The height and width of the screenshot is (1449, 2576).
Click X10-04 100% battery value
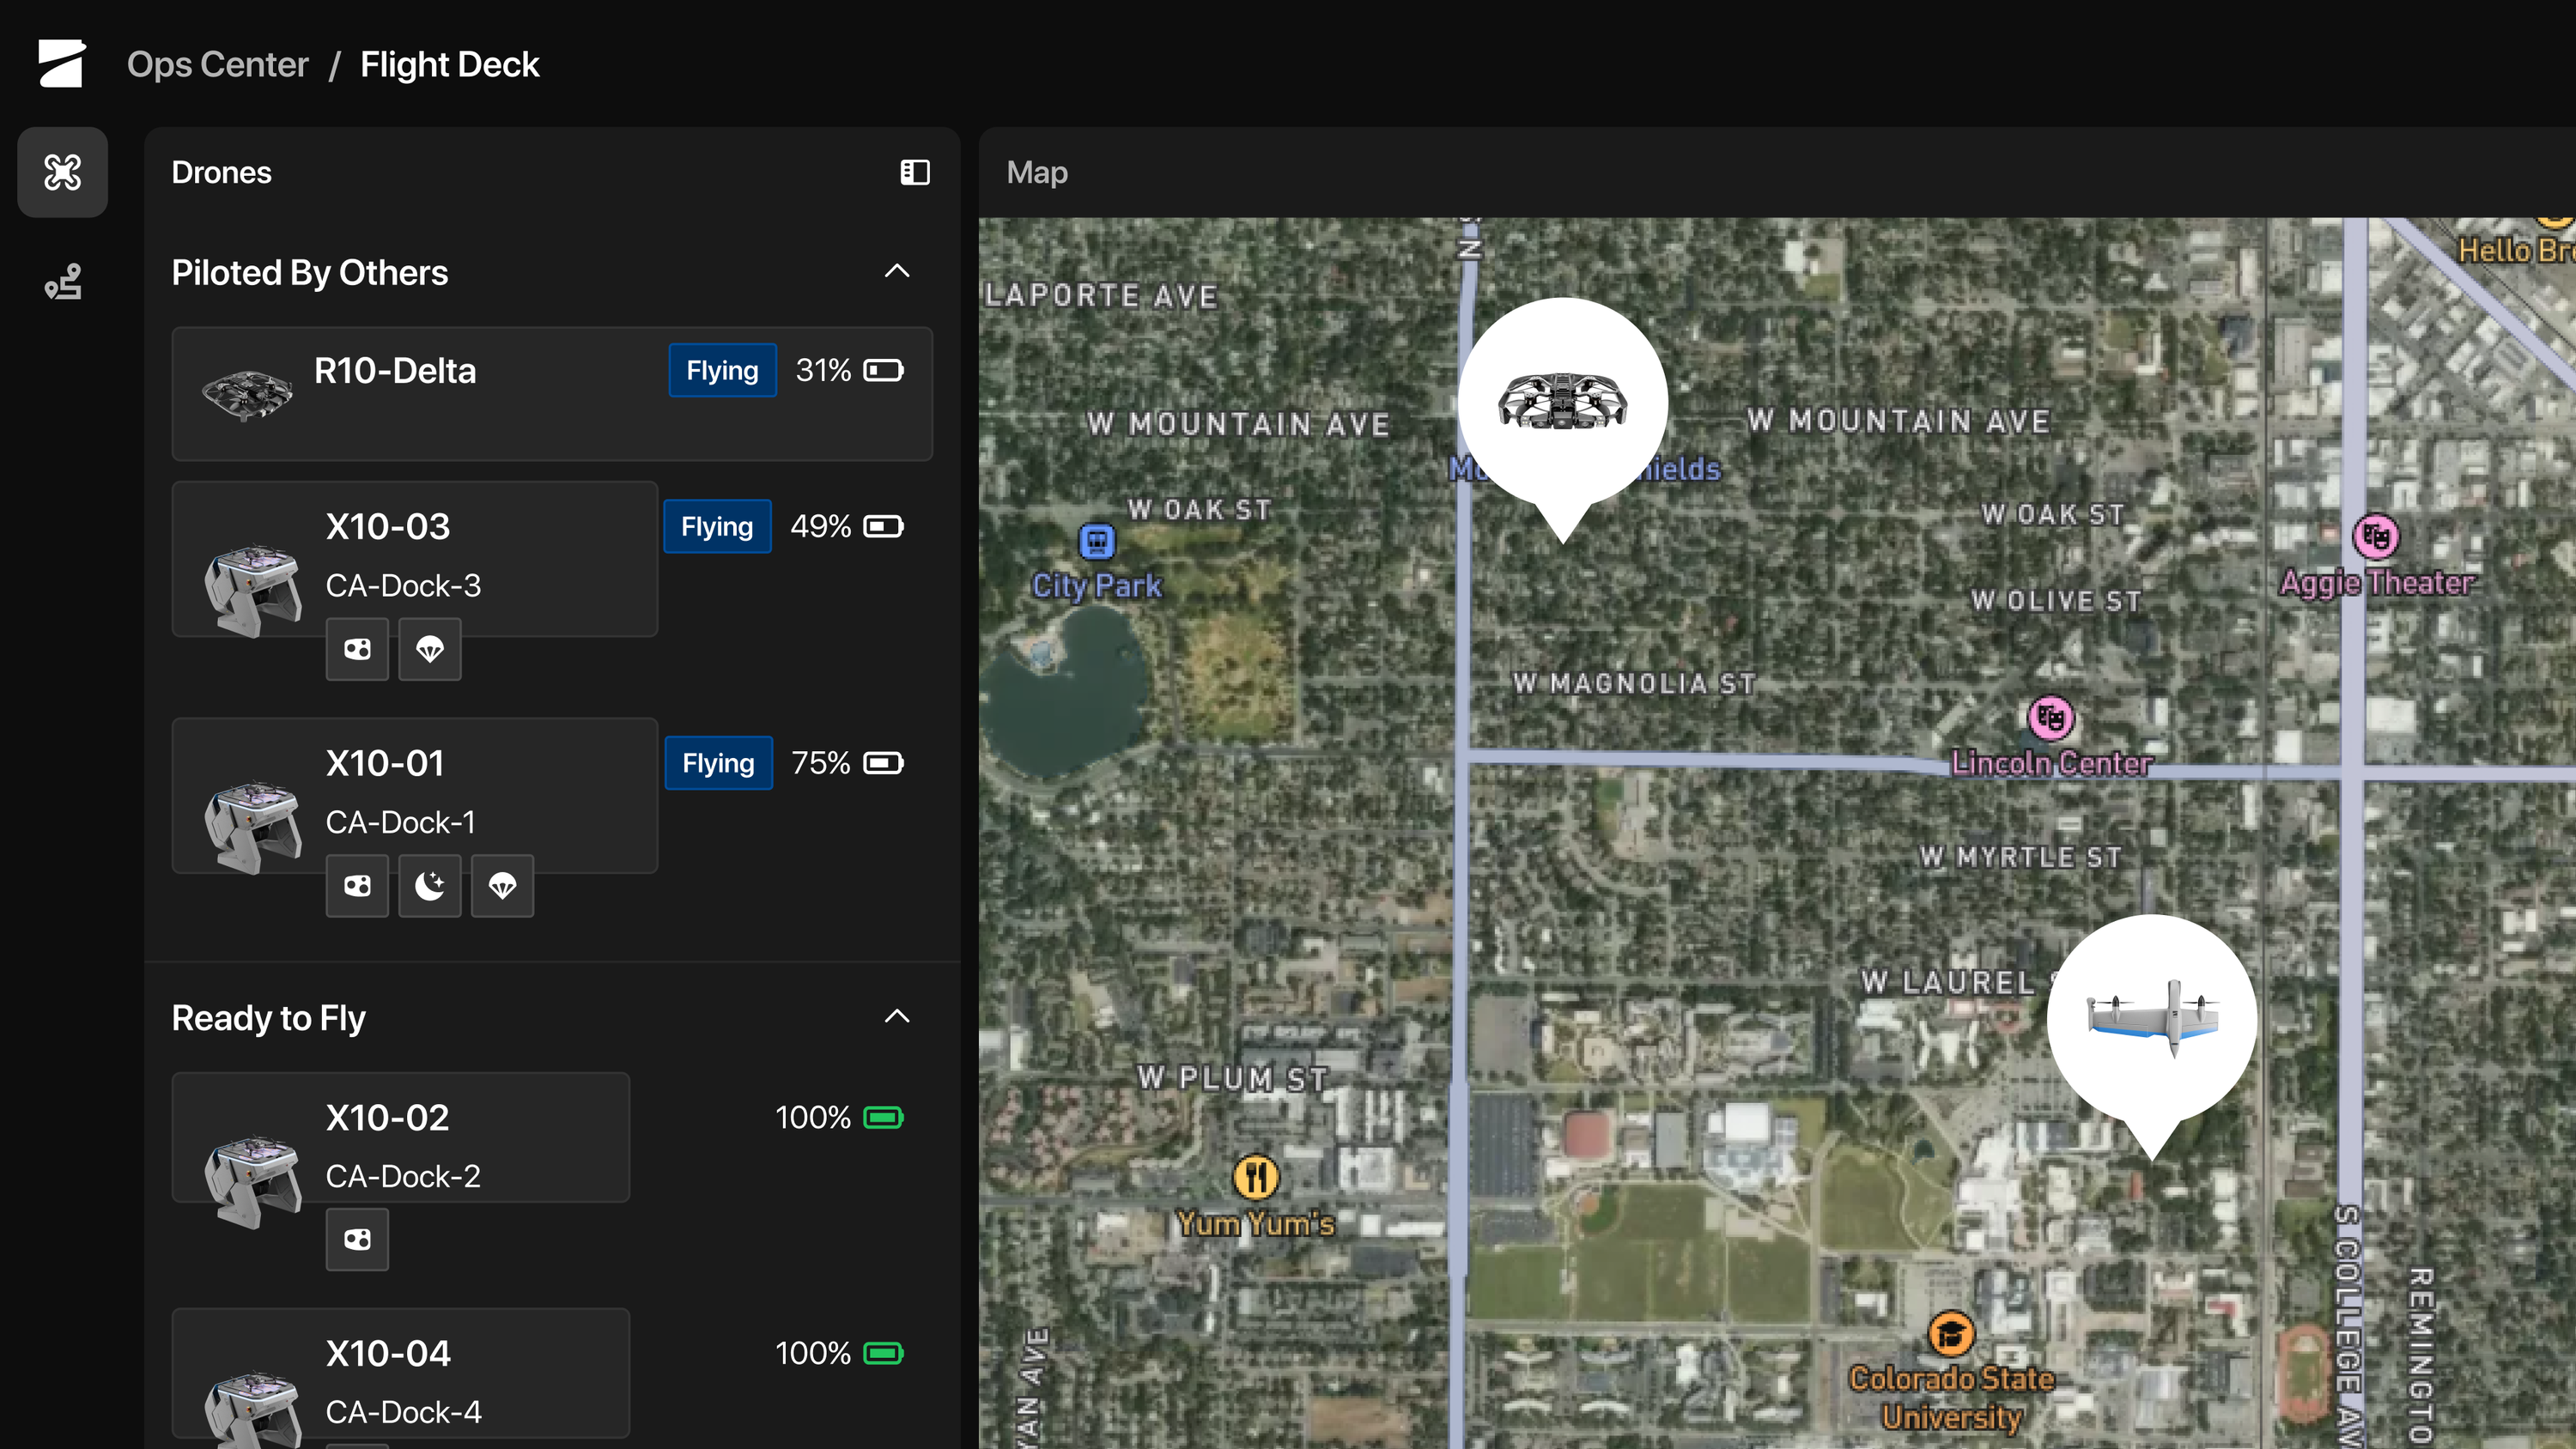pos(812,1353)
